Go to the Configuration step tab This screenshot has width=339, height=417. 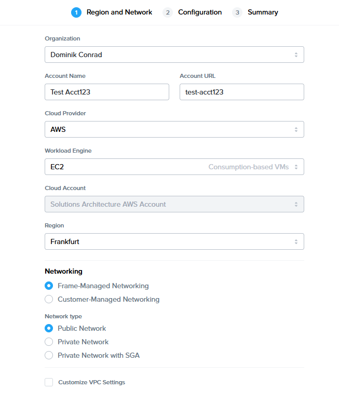pos(199,12)
